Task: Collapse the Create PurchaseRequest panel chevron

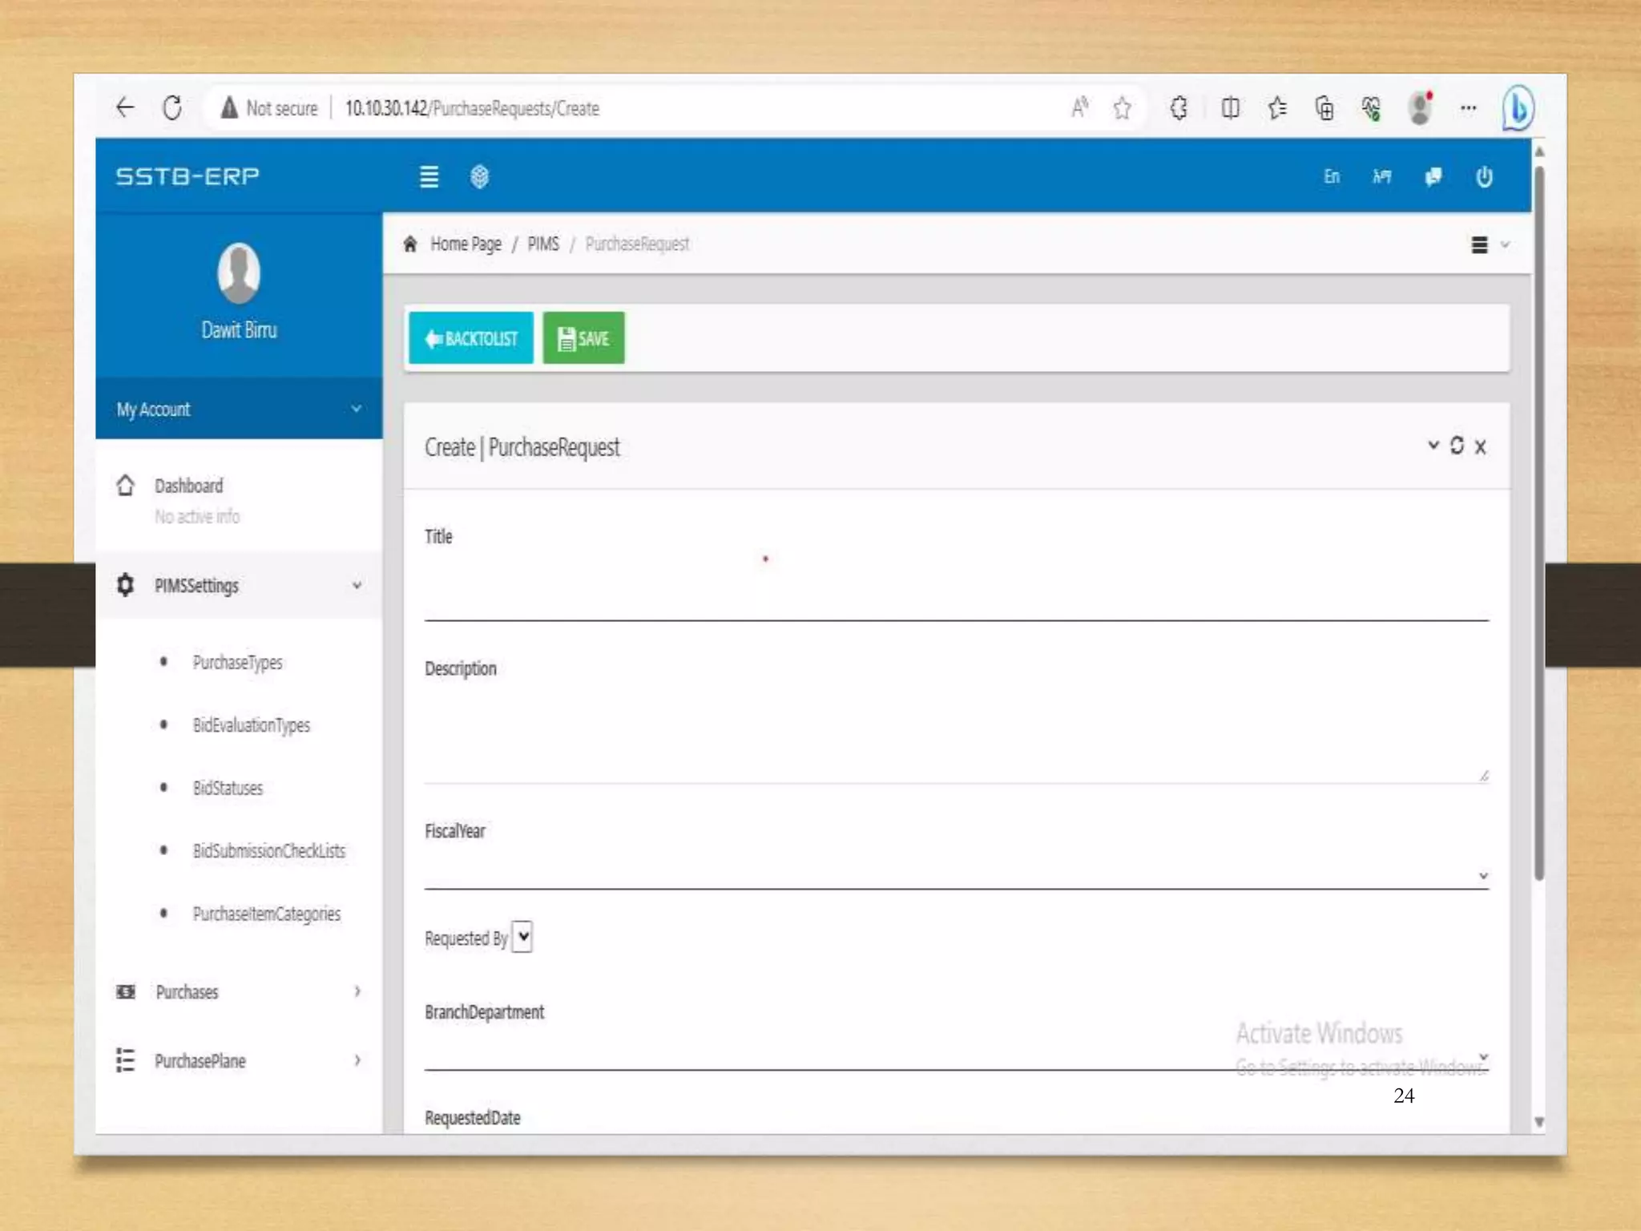Action: (1433, 445)
